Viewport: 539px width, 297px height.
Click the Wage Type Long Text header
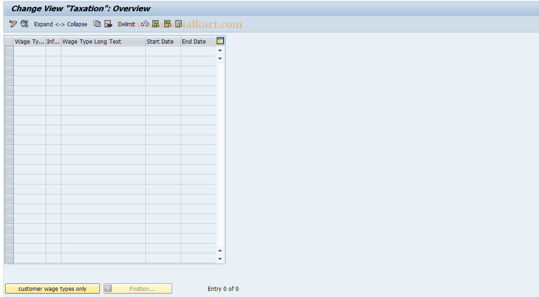click(x=103, y=42)
